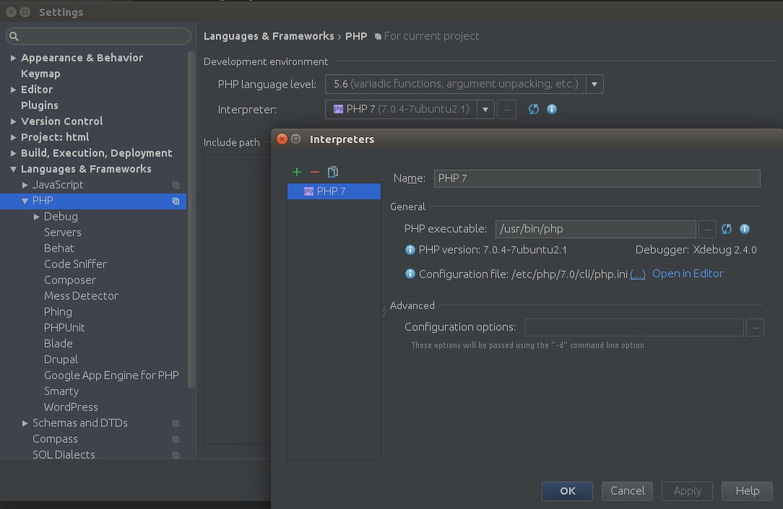This screenshot has height=509, width=783.
Task: Confirm interpreter settings with OK button
Action: [567, 491]
